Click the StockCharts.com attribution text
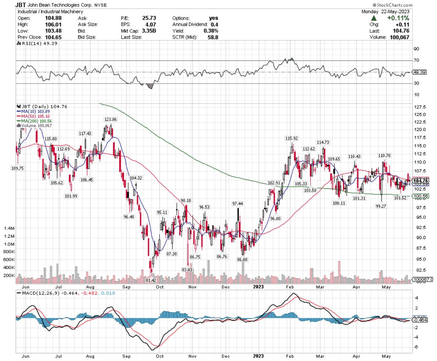Image resolution: width=437 pixels, height=361 pixels. click(393, 5)
